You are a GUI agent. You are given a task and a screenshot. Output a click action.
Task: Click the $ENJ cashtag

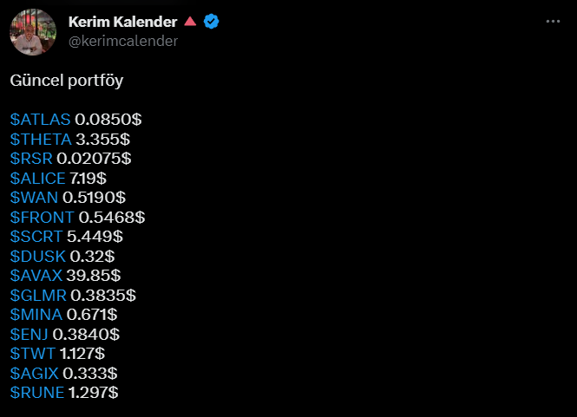30,334
